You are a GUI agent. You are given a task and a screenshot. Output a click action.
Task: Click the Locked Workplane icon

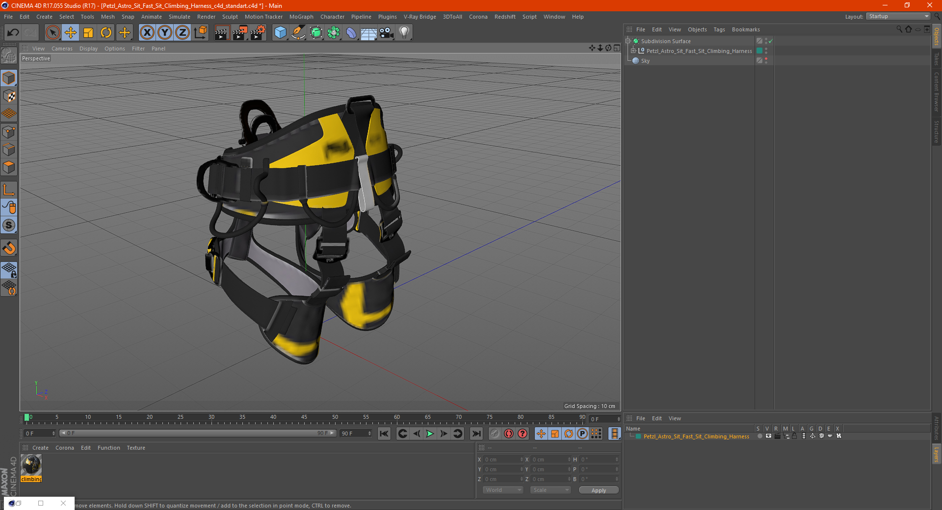point(9,270)
